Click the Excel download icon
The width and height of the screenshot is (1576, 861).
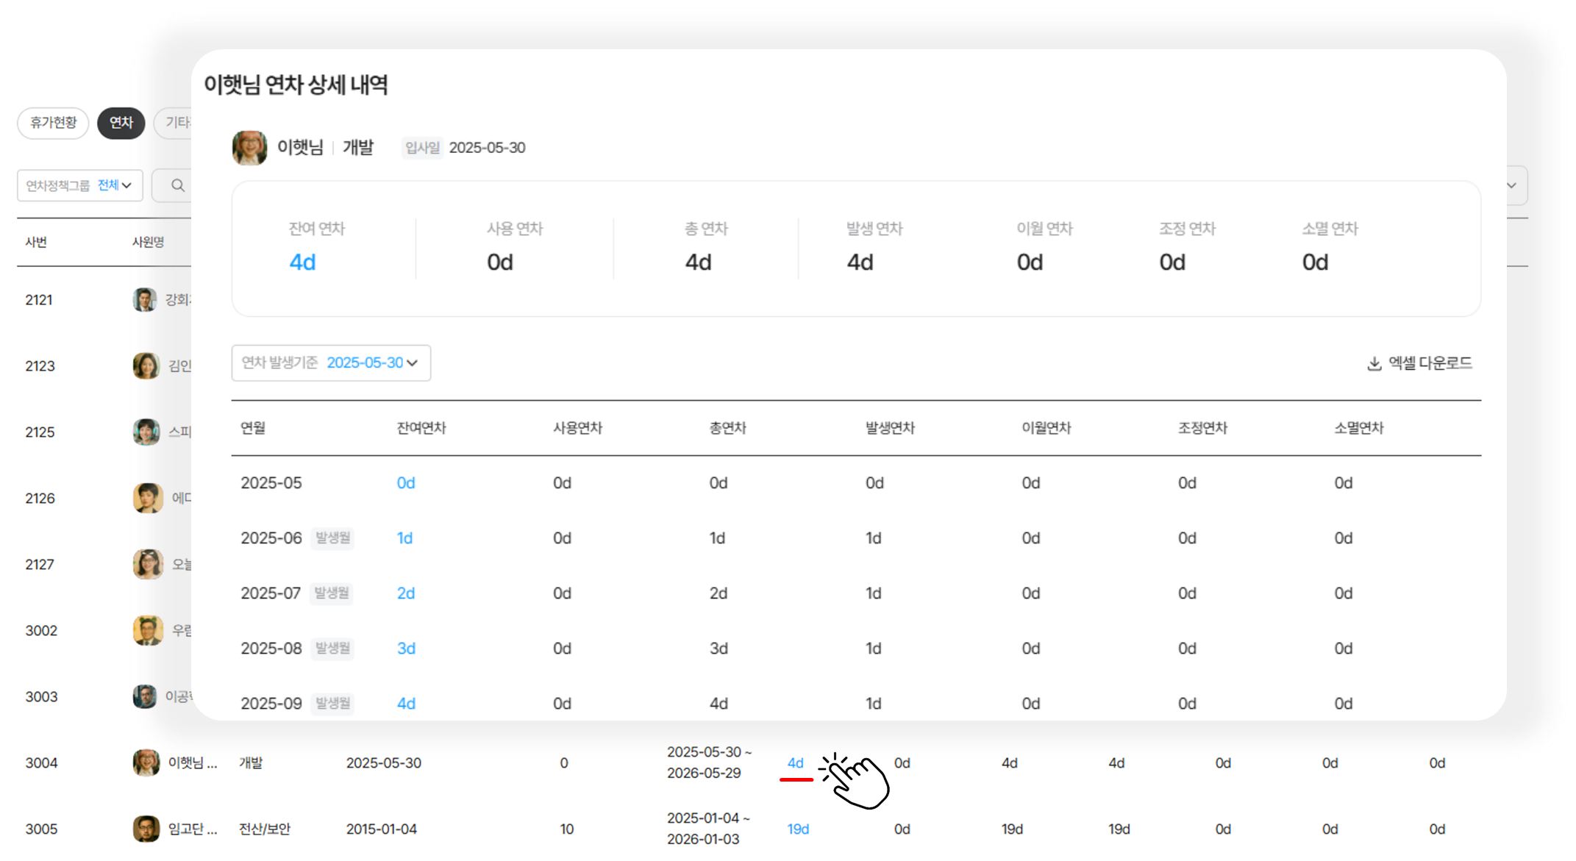[1374, 364]
